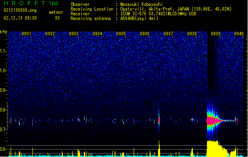Click the kHz axis unit label
The height and width of the screenshot is (157, 248).
pyautogui.click(x=4, y=32)
